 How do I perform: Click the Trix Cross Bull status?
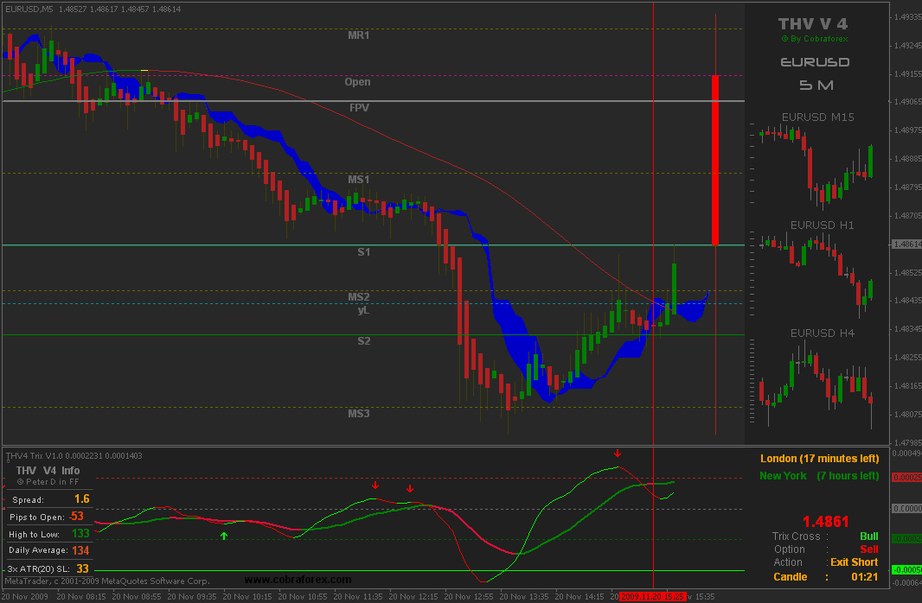(x=868, y=536)
